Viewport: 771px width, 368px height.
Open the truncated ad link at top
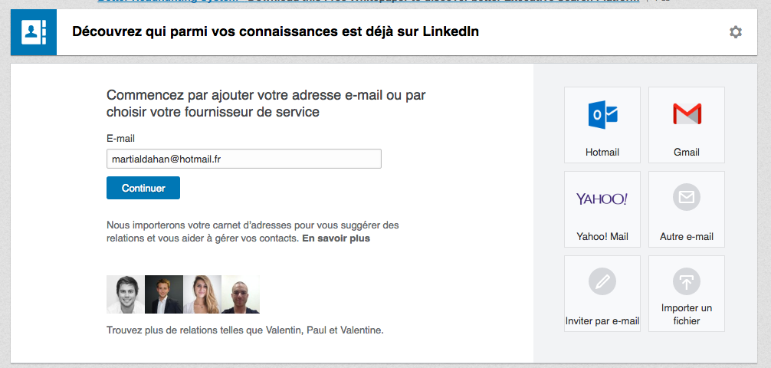click(368, 2)
